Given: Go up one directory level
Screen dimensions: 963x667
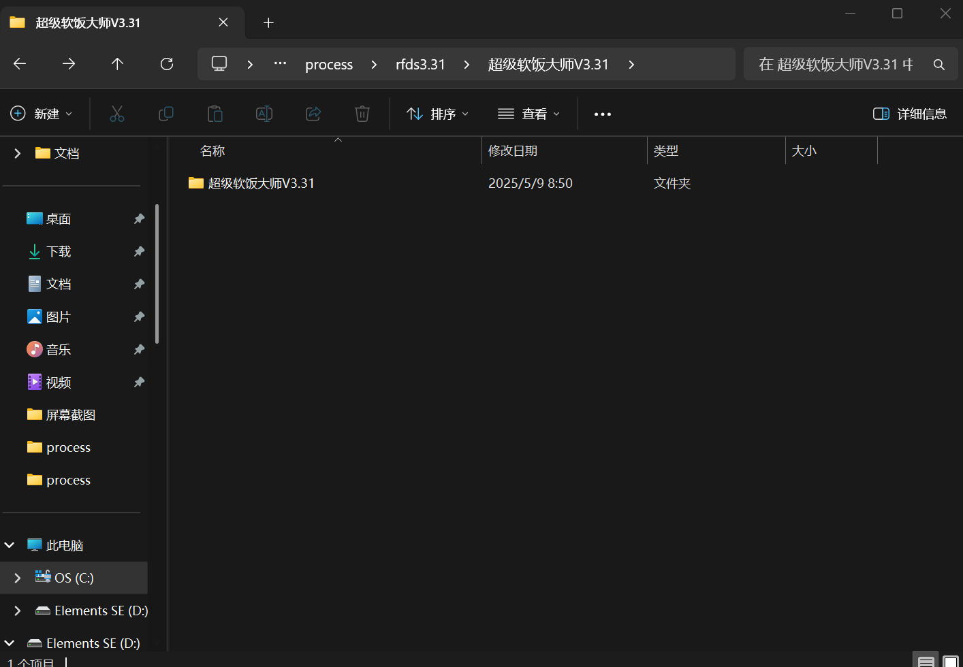Looking at the screenshot, I should [117, 64].
